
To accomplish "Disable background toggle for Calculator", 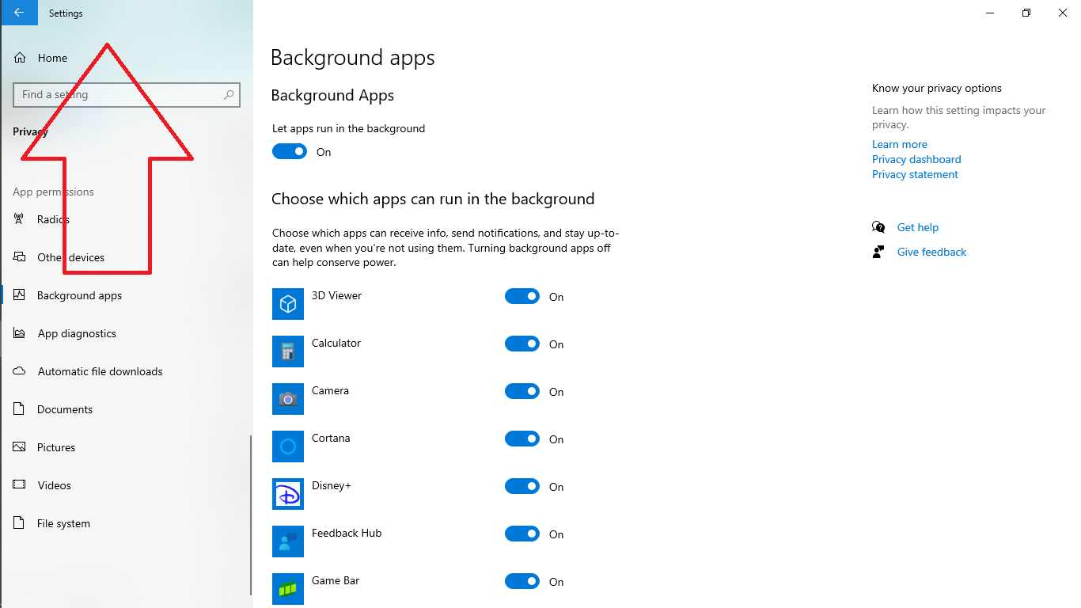I will point(522,344).
